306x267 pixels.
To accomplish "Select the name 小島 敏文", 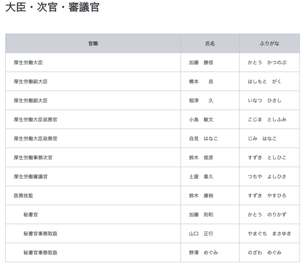I will tap(201, 119).
